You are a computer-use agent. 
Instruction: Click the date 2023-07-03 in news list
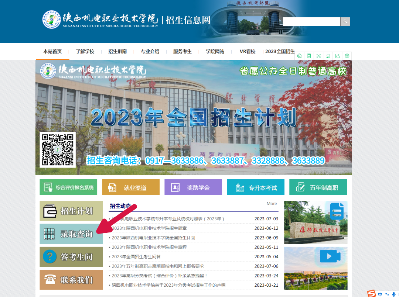click(x=266, y=219)
